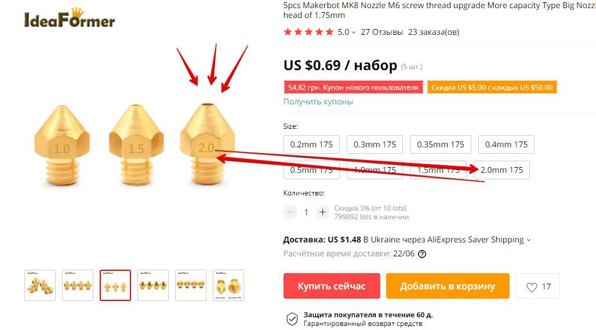596x330 pixels.
Task: Select the 0.4mm 175 size option
Action: [506, 144]
